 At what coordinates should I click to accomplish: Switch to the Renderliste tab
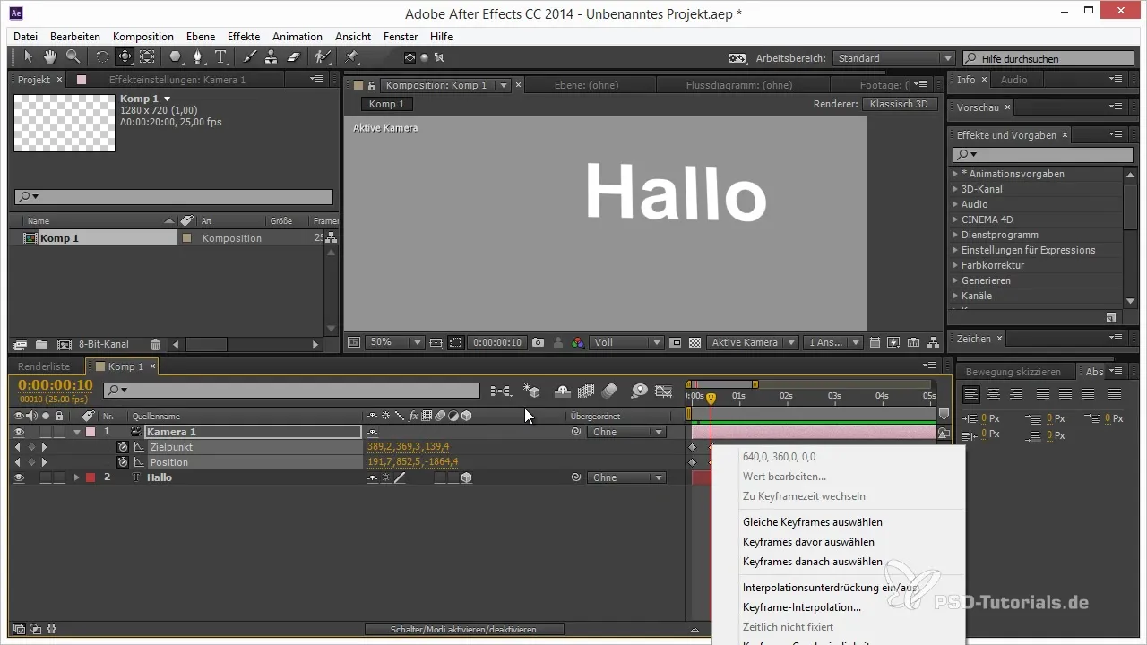click(x=44, y=366)
